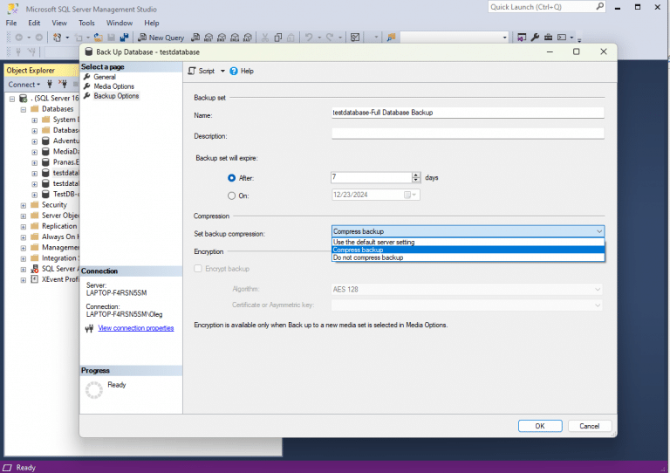Tick the Encrypt backup checkbox
The width and height of the screenshot is (670, 473).
point(198,268)
